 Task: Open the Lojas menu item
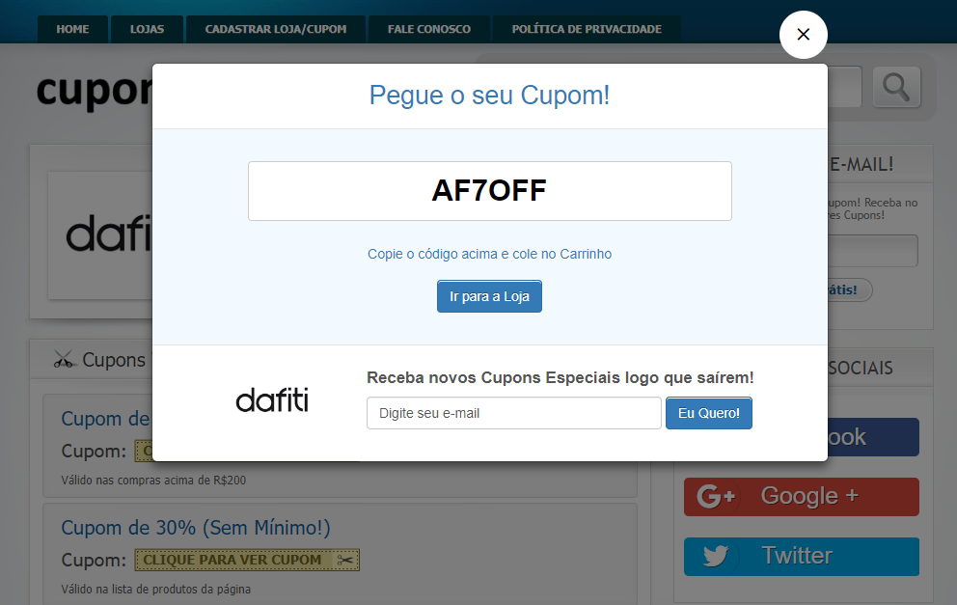[147, 29]
